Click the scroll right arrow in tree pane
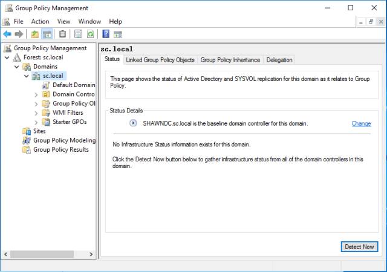The width and height of the screenshot is (387, 272). 91,254
